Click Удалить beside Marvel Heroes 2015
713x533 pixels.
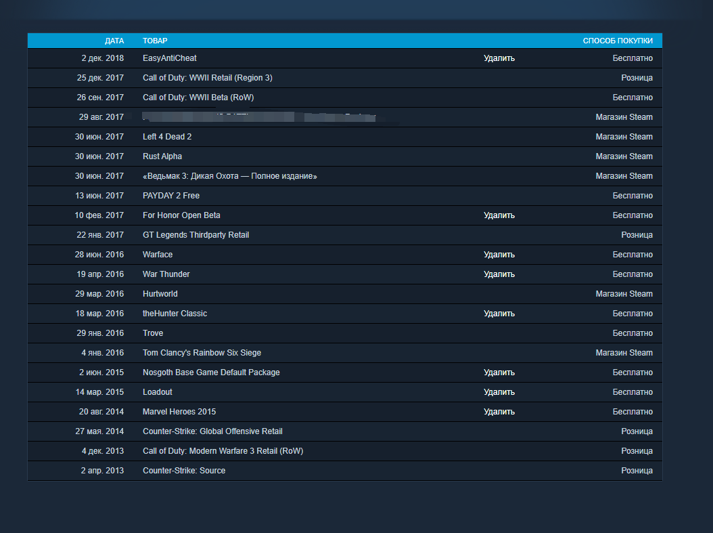499,412
